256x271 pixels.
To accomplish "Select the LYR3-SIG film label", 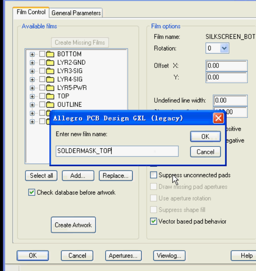I will (x=70, y=71).
